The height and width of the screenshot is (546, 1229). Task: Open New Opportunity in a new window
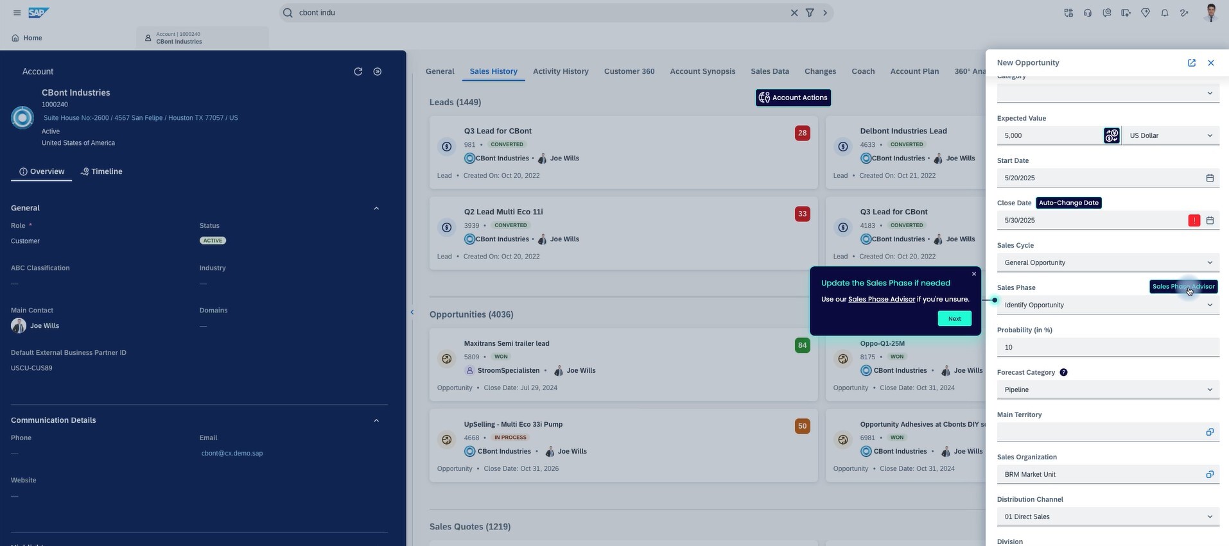click(1192, 63)
